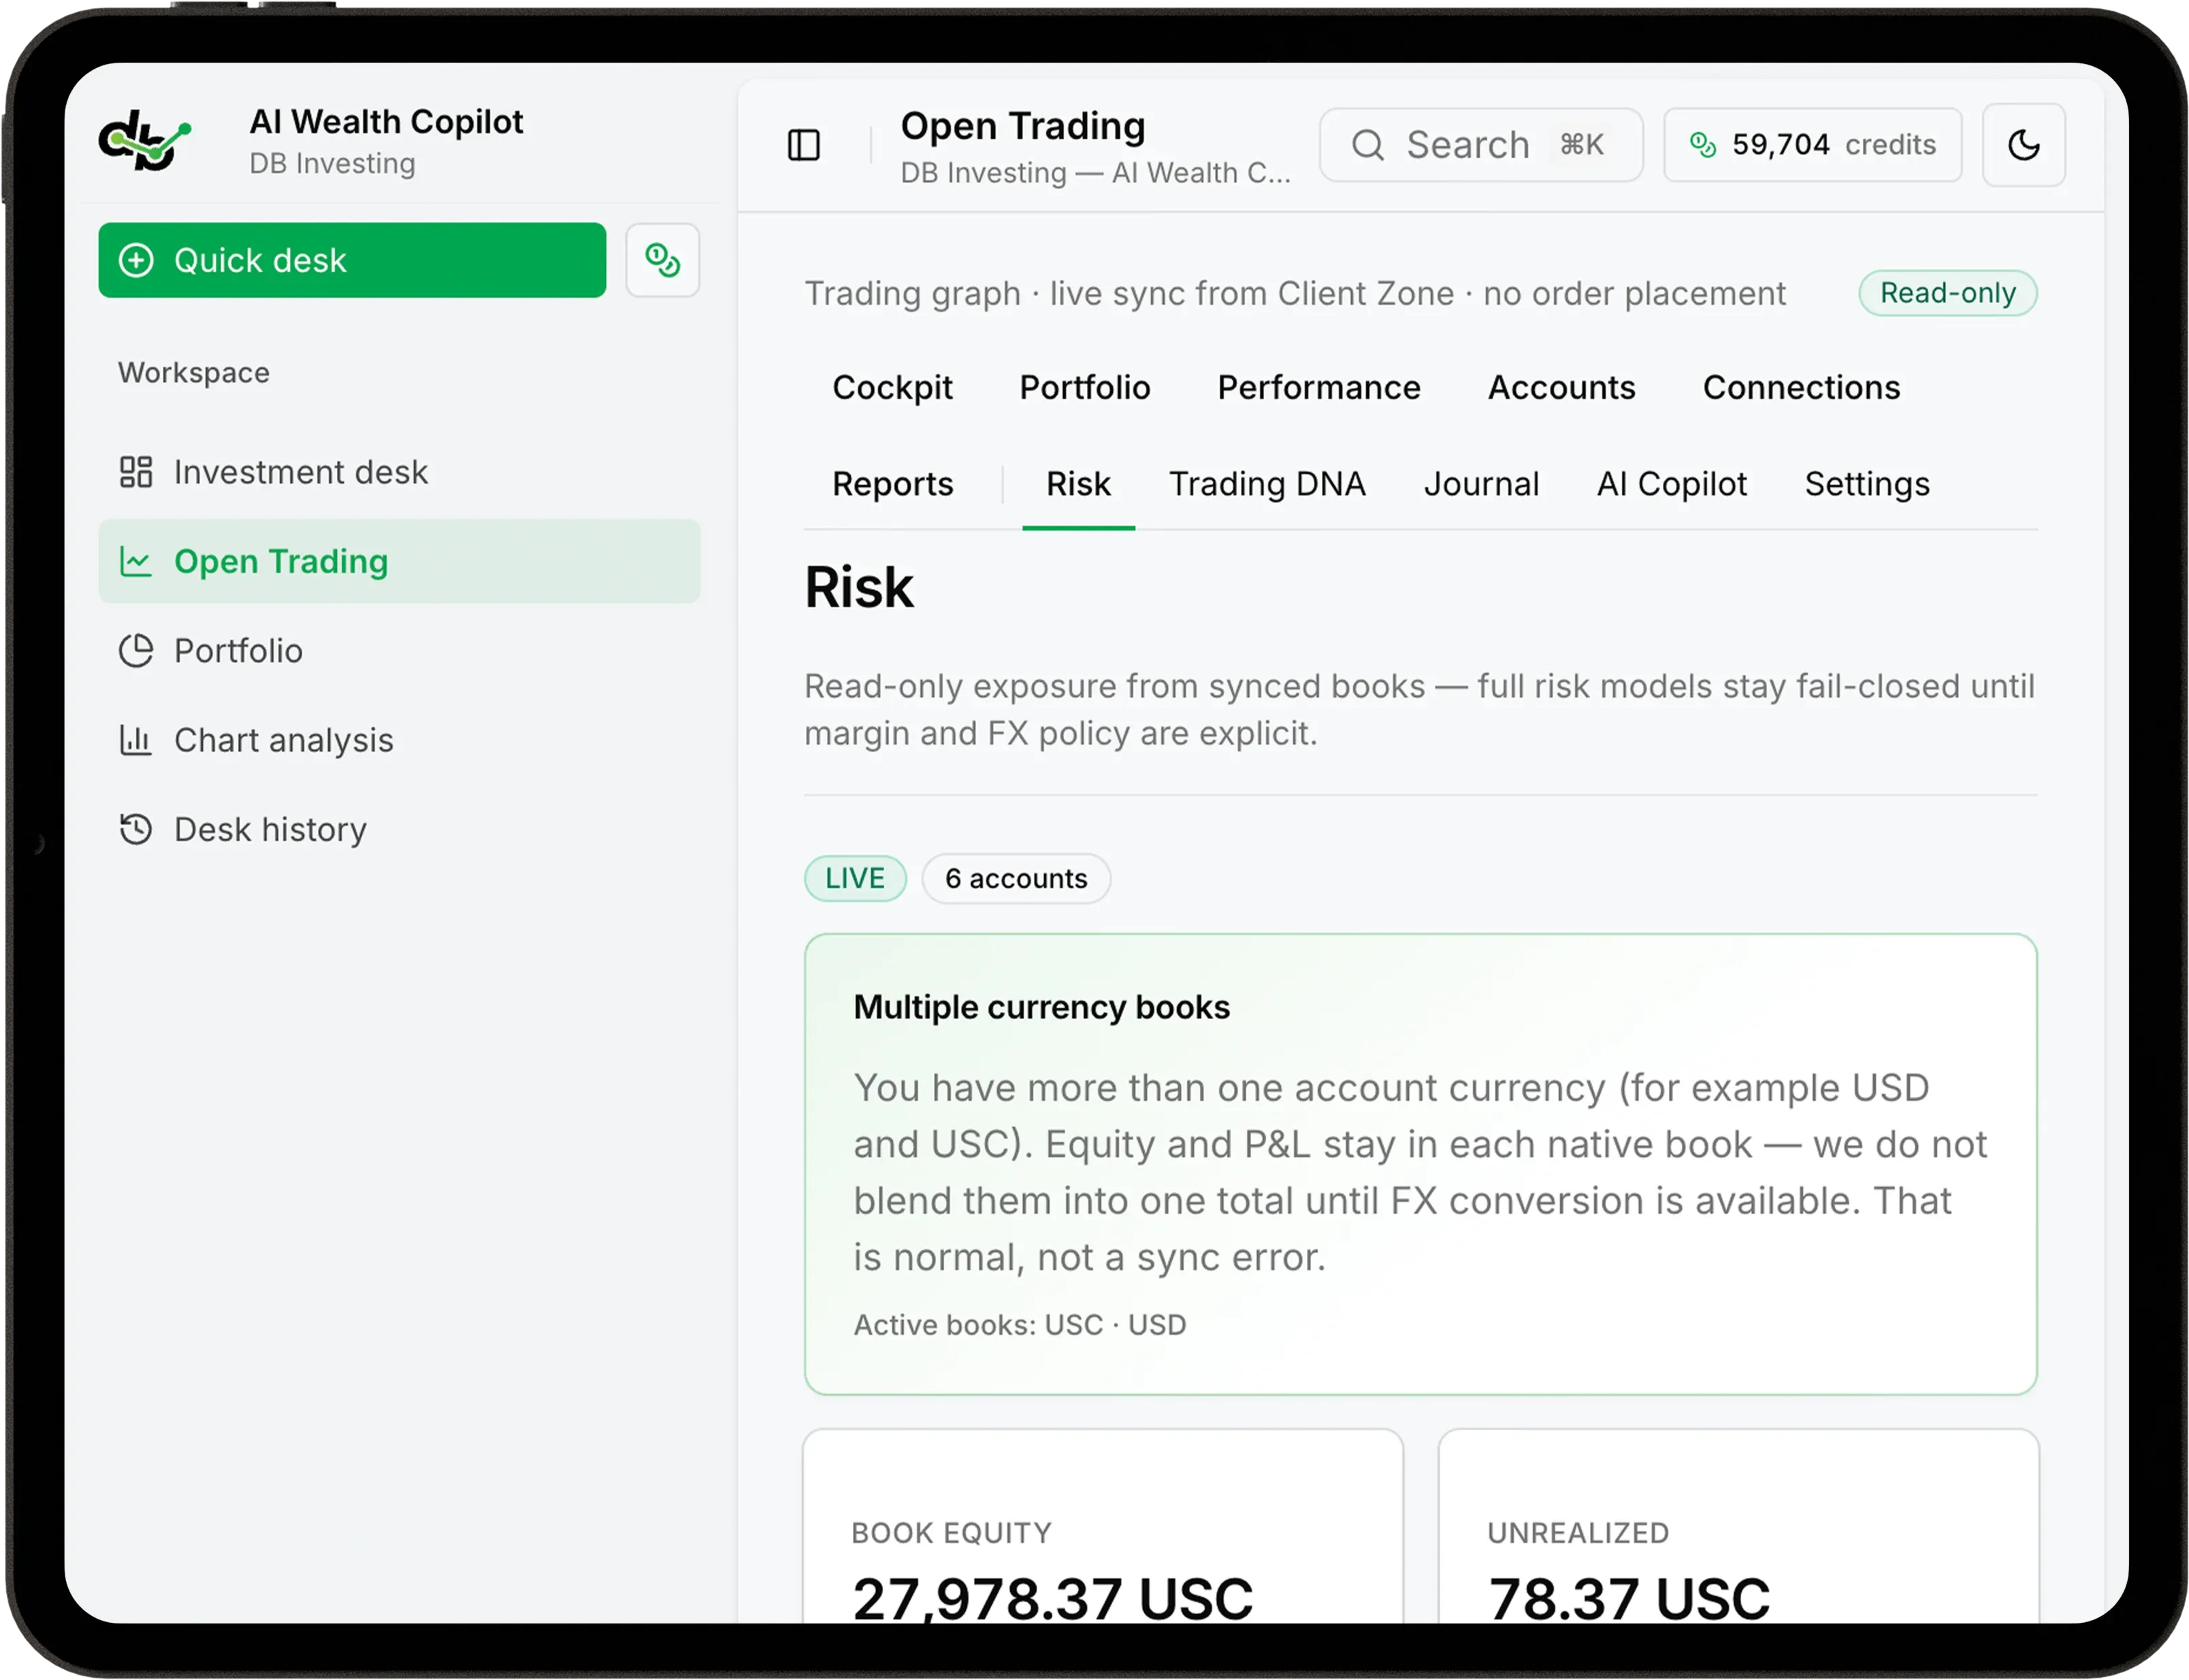Image resolution: width=2189 pixels, height=1680 pixels.
Task: Click the 'Multiple currency books' heading
Action: (x=1041, y=1007)
